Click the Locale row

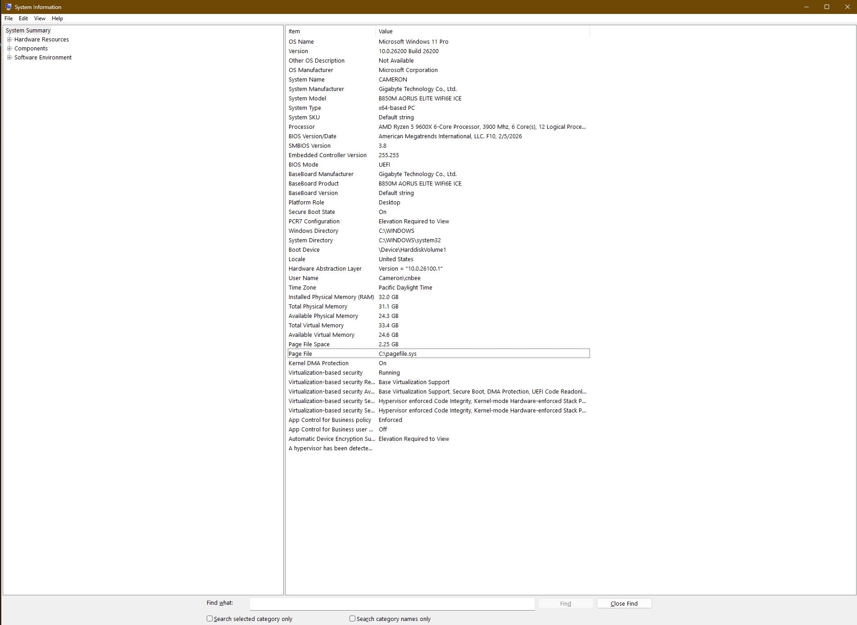(x=438, y=259)
